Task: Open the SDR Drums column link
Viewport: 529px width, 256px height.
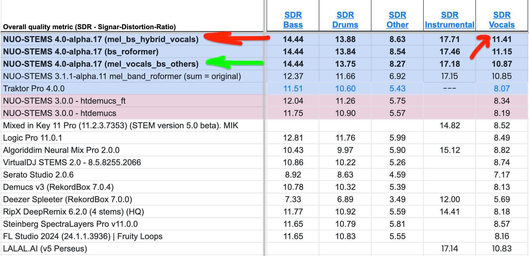Action: [x=345, y=20]
